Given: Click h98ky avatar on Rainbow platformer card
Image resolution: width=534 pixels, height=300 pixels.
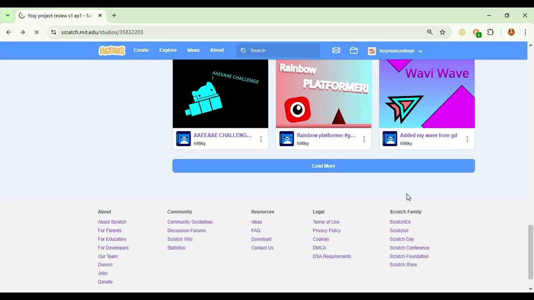Looking at the screenshot, I should [x=287, y=139].
